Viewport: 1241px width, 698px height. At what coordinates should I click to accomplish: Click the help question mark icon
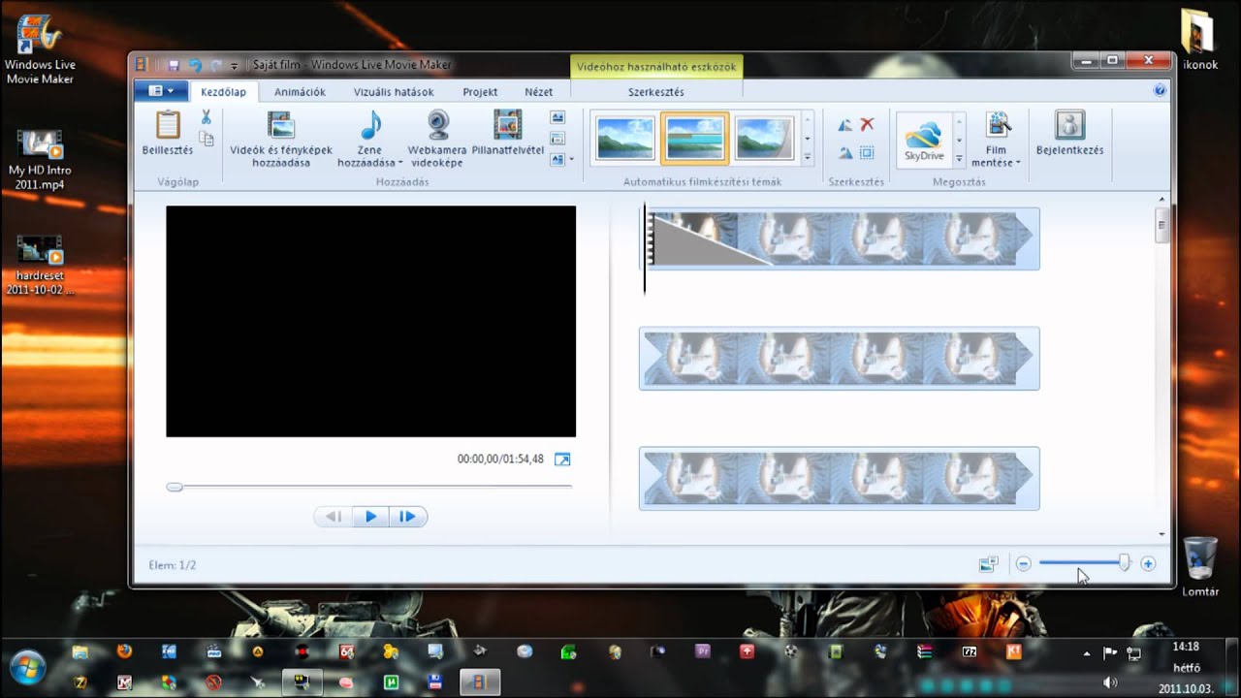(1160, 90)
